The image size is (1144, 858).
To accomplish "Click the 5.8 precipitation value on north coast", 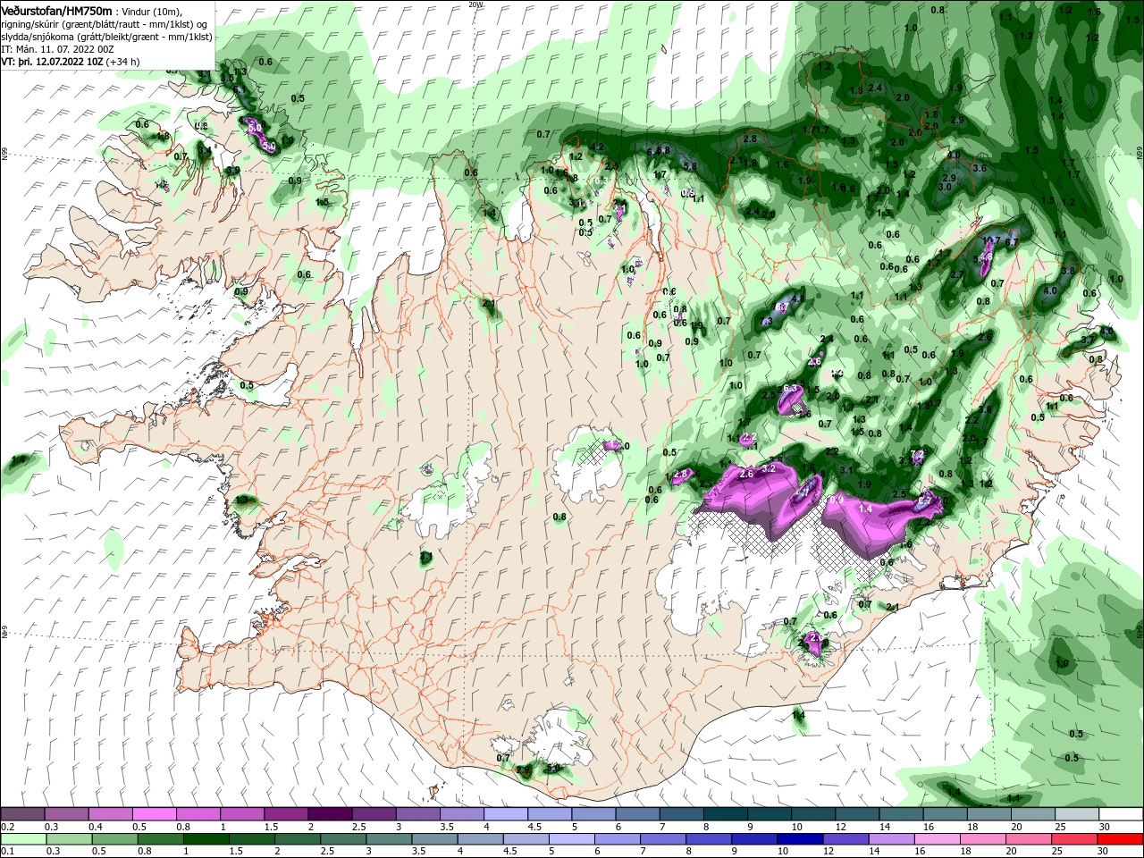I will click(690, 166).
